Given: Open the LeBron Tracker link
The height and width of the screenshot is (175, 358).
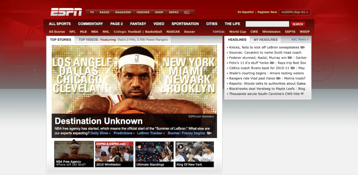Looking at the screenshot, I should (151, 133).
